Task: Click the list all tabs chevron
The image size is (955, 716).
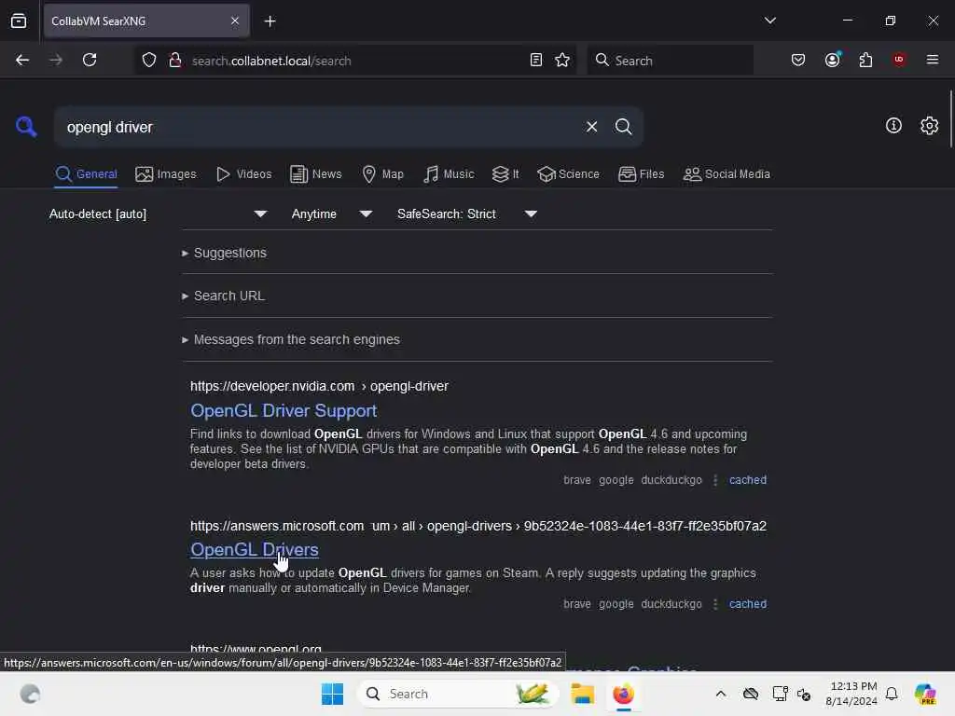Action: tap(769, 21)
